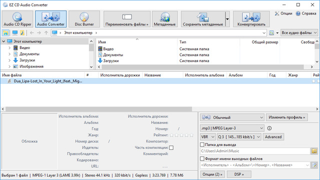The image size is (320, 180).
Task: Click Изменить профиль button
Action: [286, 117]
